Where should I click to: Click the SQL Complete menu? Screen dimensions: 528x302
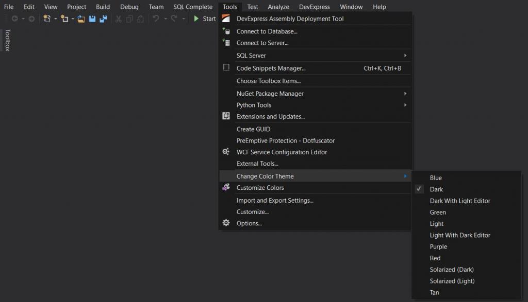point(193,7)
